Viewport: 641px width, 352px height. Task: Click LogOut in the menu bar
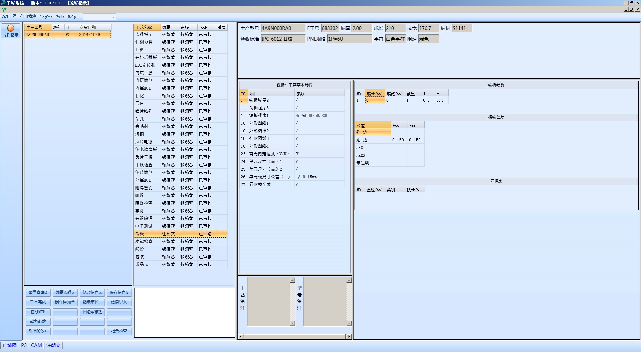(46, 17)
